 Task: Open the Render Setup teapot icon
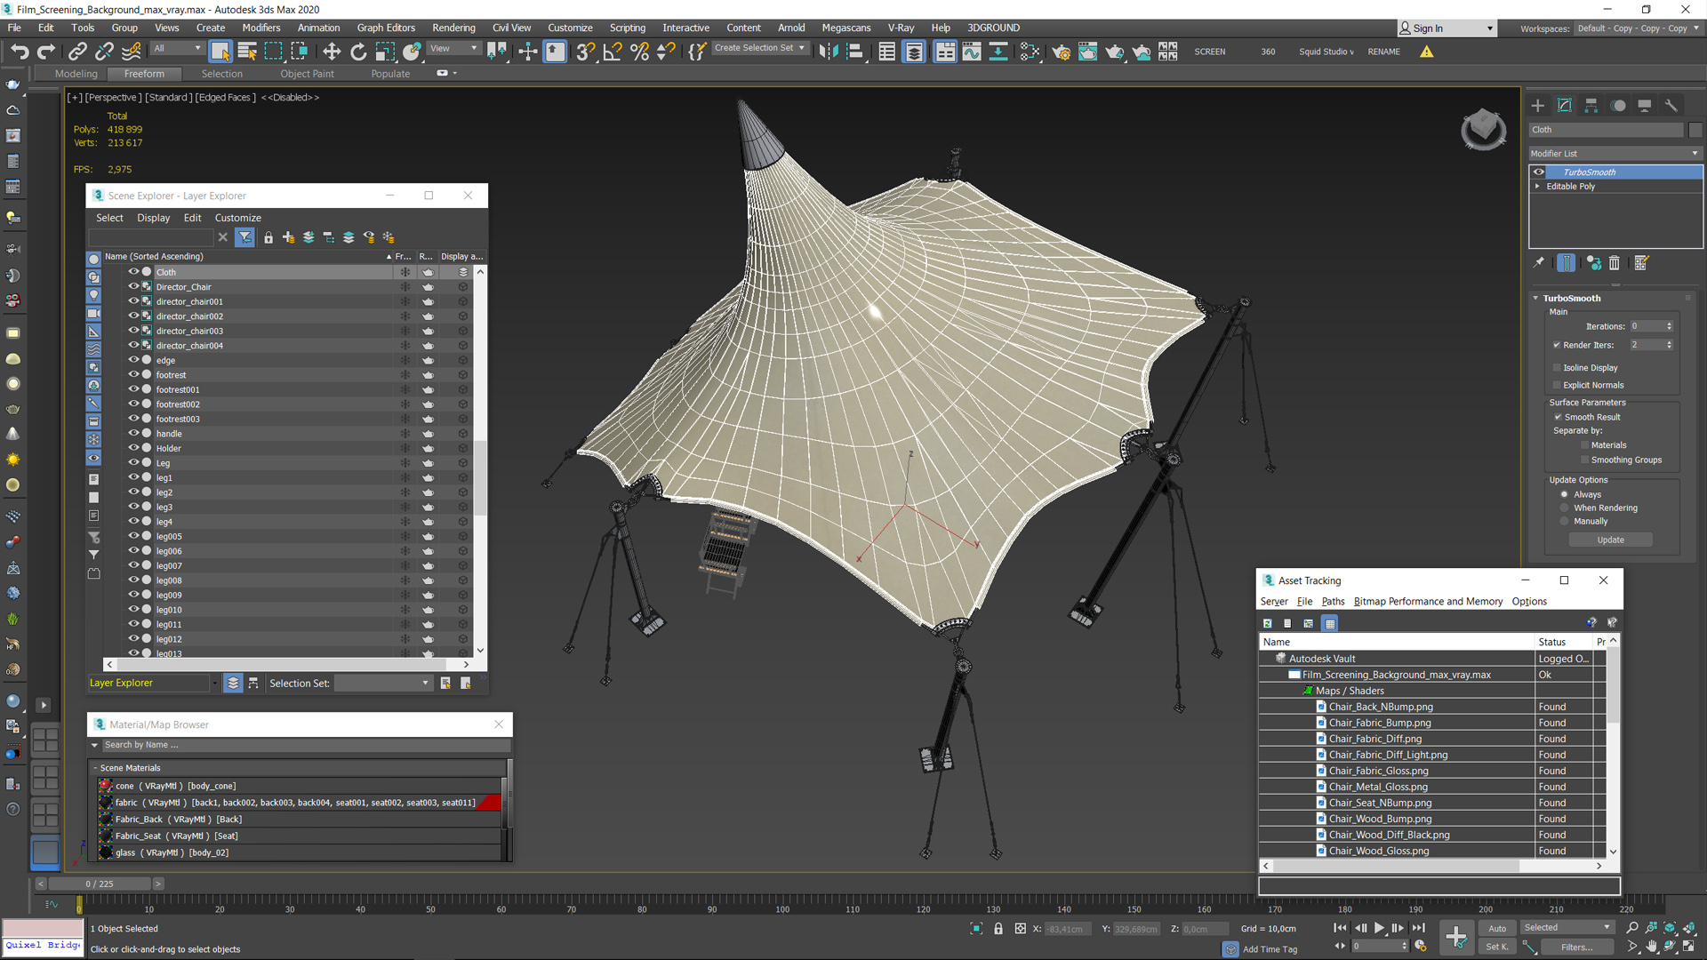1061,52
